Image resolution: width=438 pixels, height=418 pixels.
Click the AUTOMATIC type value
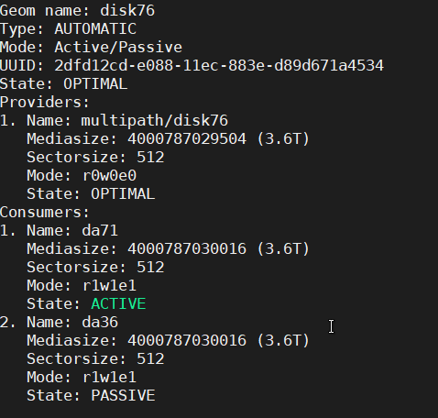tap(95, 29)
